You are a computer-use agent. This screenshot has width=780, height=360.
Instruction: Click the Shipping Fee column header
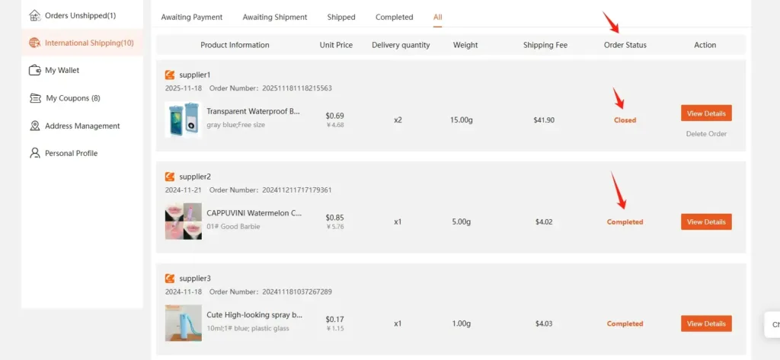pyautogui.click(x=545, y=45)
